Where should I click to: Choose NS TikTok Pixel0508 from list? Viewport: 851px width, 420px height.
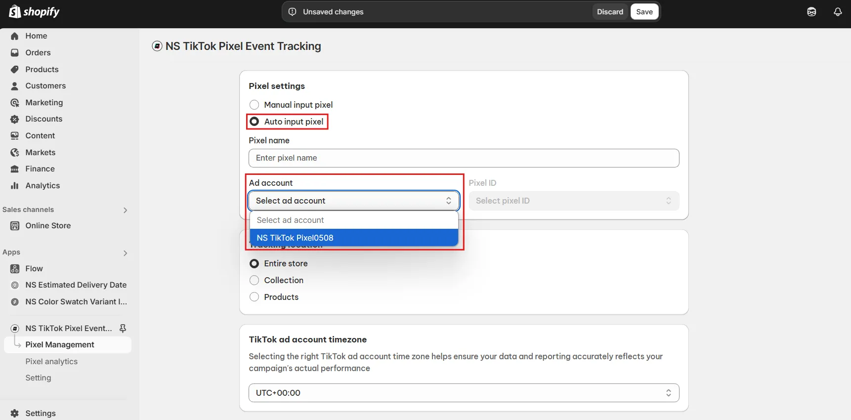pyautogui.click(x=354, y=238)
